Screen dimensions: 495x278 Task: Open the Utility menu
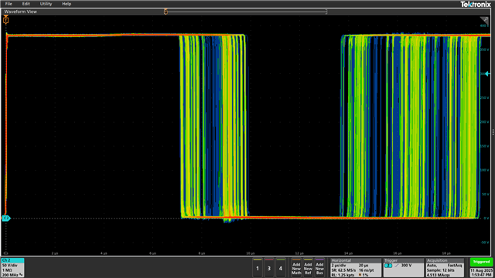(46, 4)
